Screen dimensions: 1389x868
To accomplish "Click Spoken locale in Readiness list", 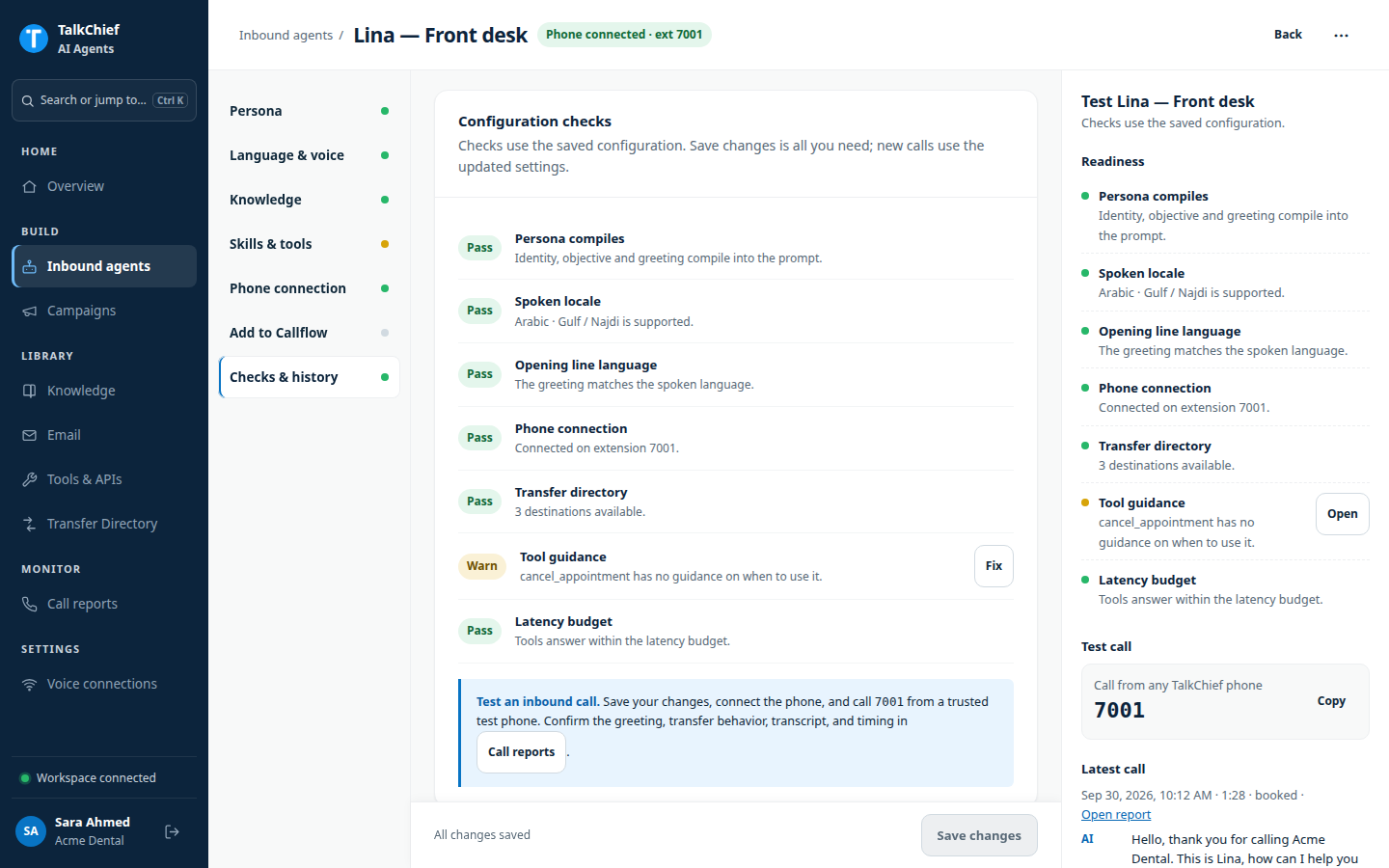I will click(x=1141, y=274).
